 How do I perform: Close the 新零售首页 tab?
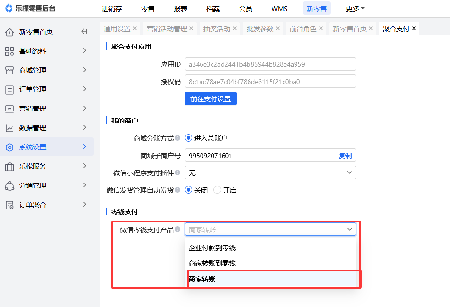371,28
